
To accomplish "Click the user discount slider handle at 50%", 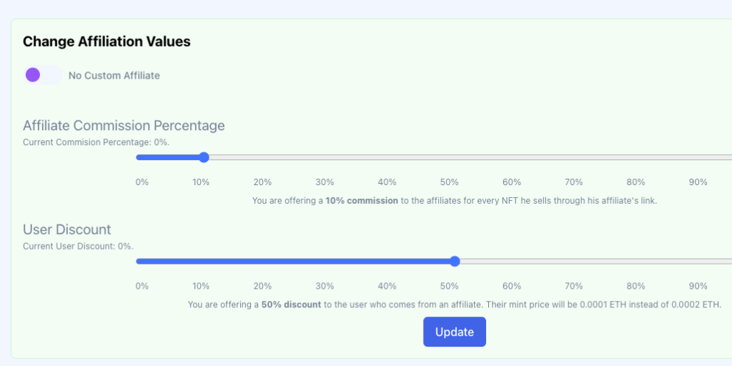I will click(455, 261).
